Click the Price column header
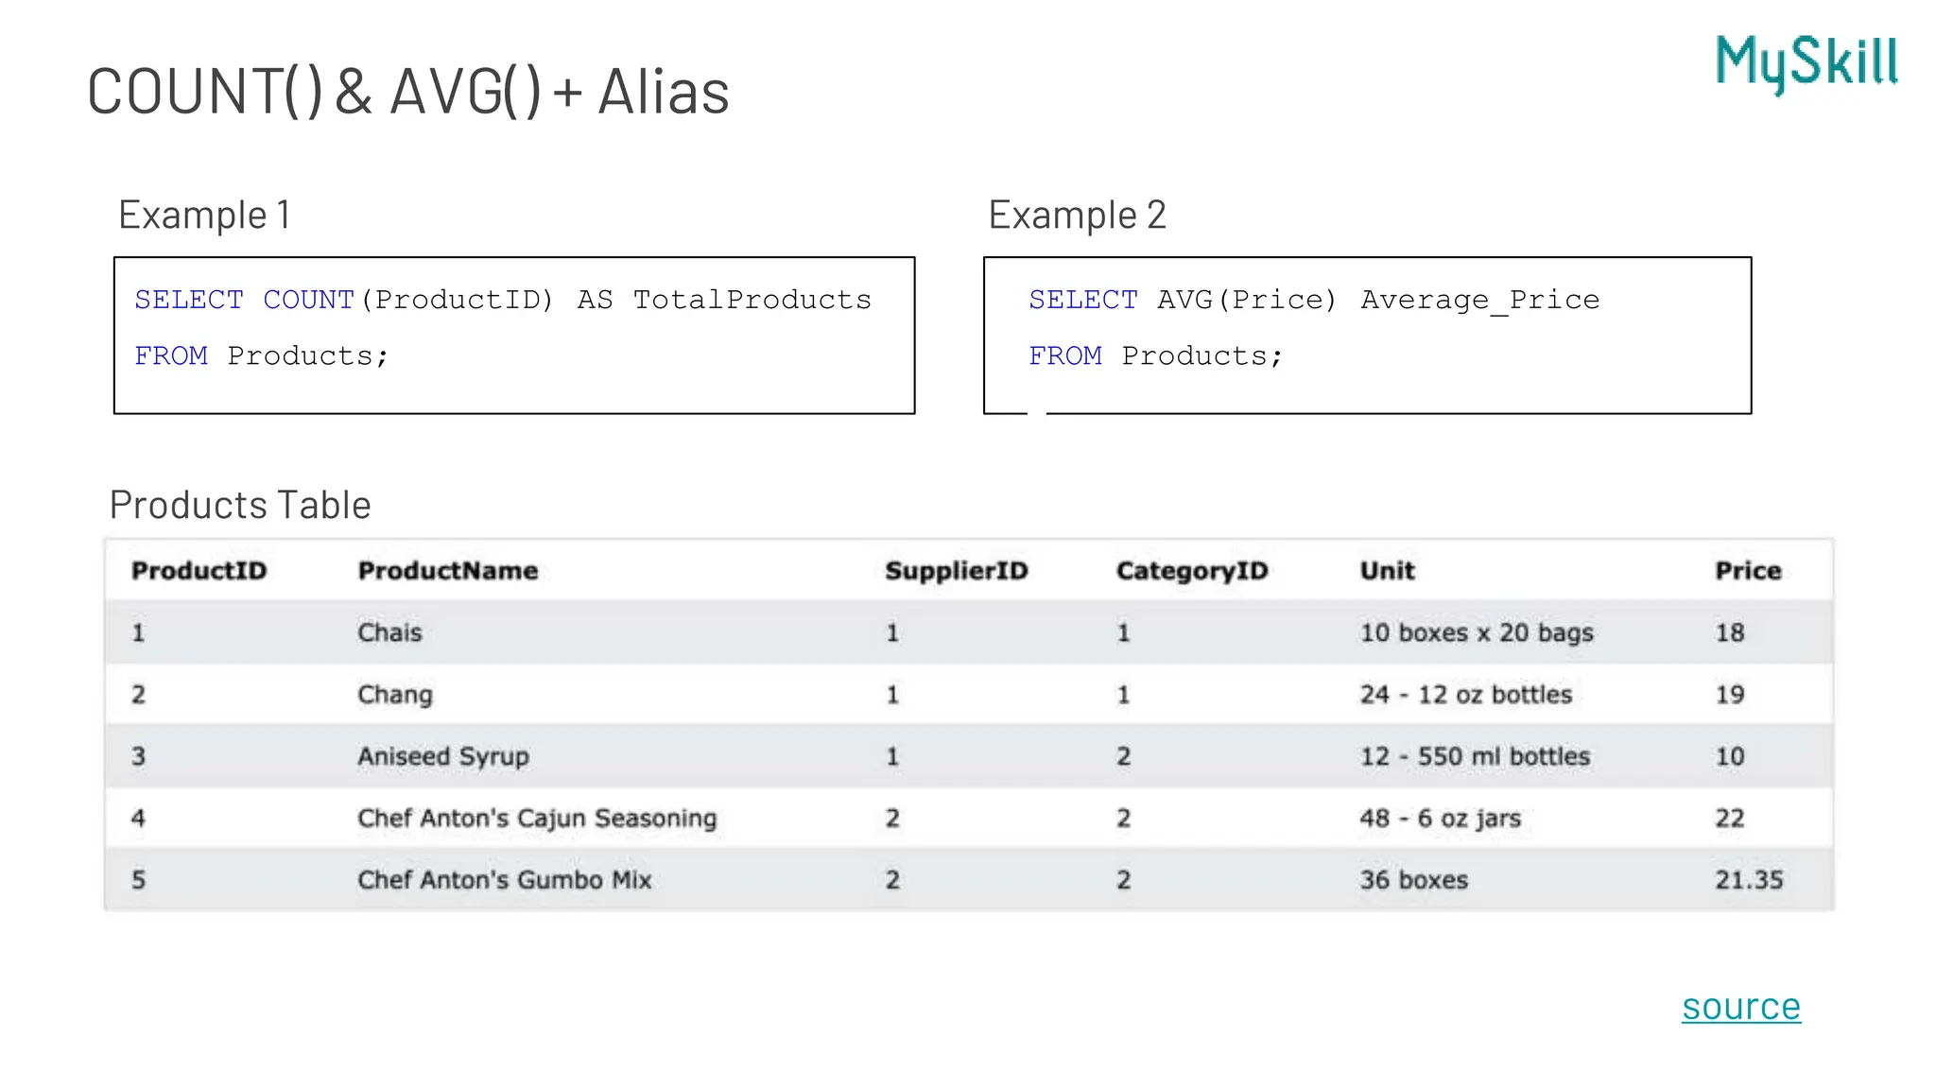 pyautogui.click(x=1749, y=571)
